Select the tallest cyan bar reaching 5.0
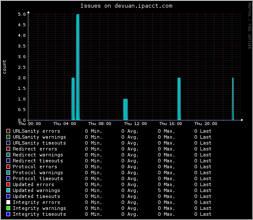The height and width of the screenshot is (220, 253). pyautogui.click(x=78, y=67)
